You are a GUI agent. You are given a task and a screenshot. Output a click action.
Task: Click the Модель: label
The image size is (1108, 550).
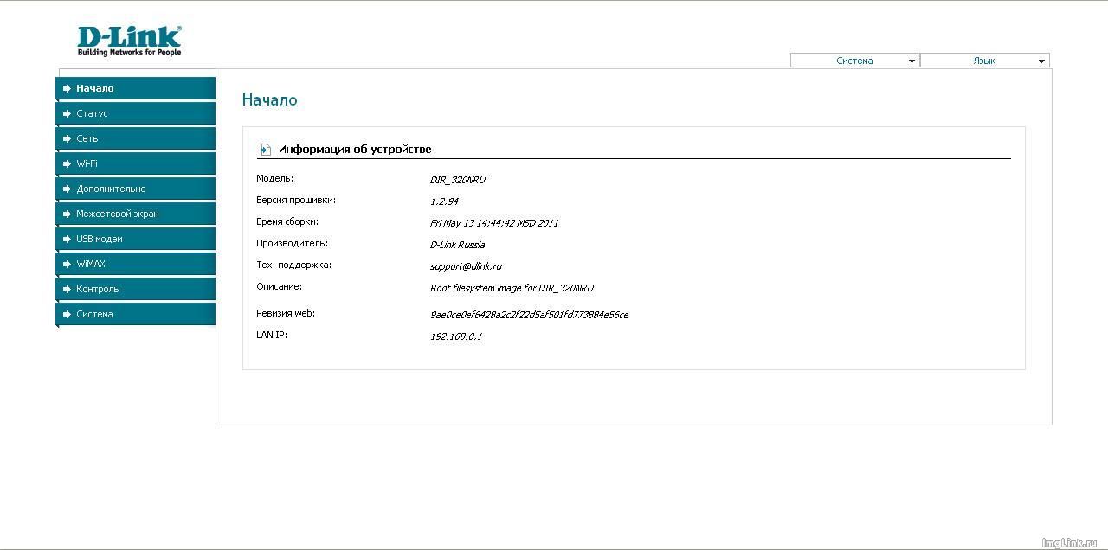pyautogui.click(x=275, y=179)
